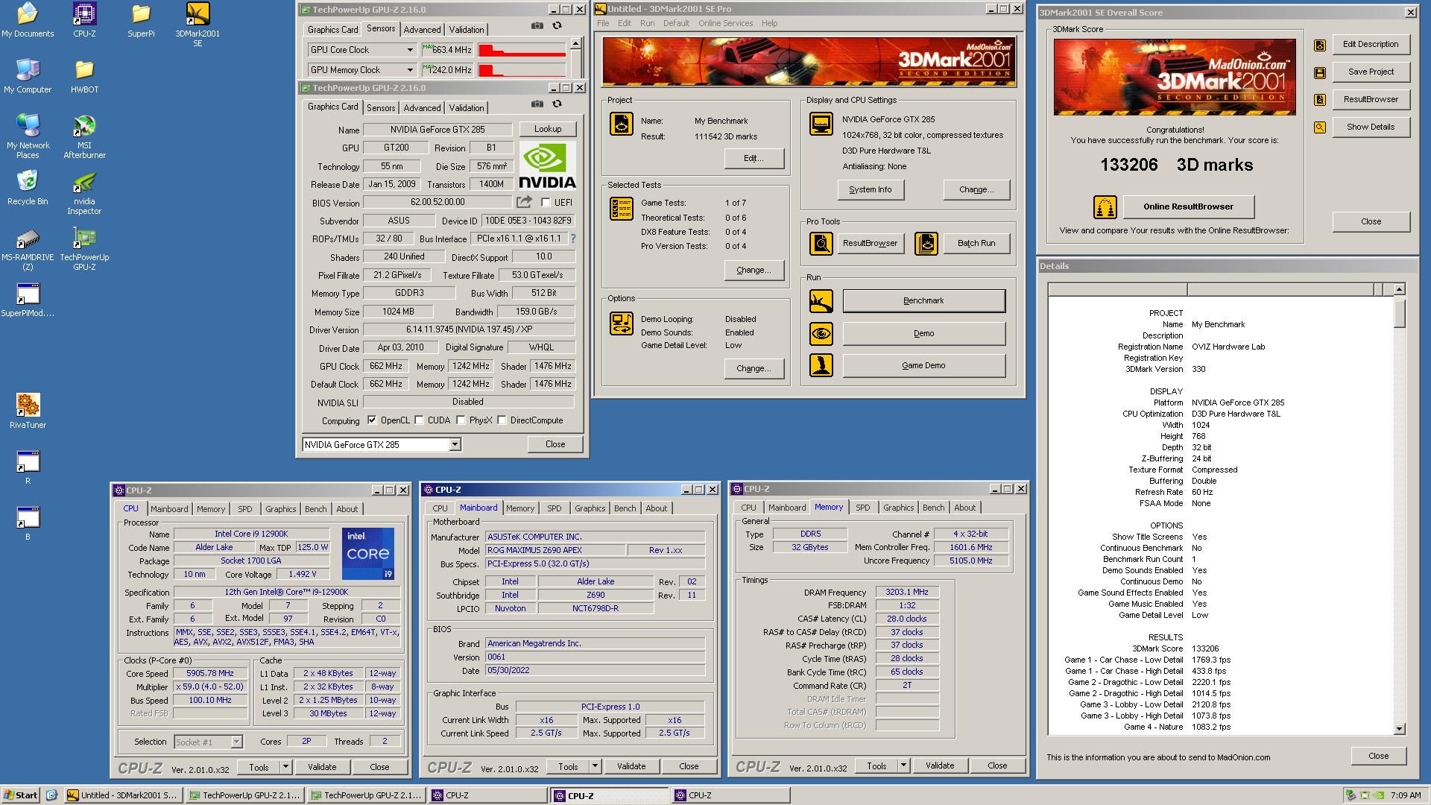Click Validate in CPU-Z Mainboard window
This screenshot has width=1431, height=805.
pos(631,766)
